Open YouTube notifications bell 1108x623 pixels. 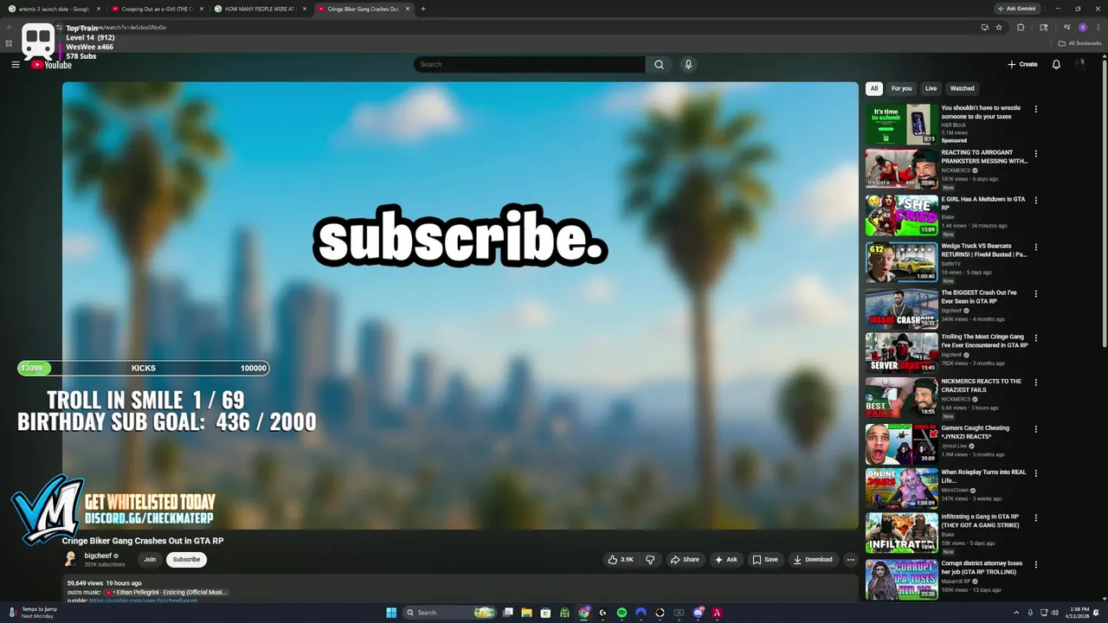1056,64
